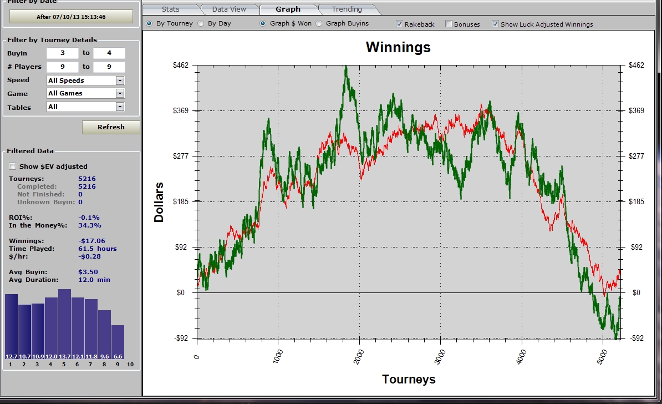The width and height of the screenshot is (662, 404).
Task: Click the date filter button
Action: click(71, 17)
